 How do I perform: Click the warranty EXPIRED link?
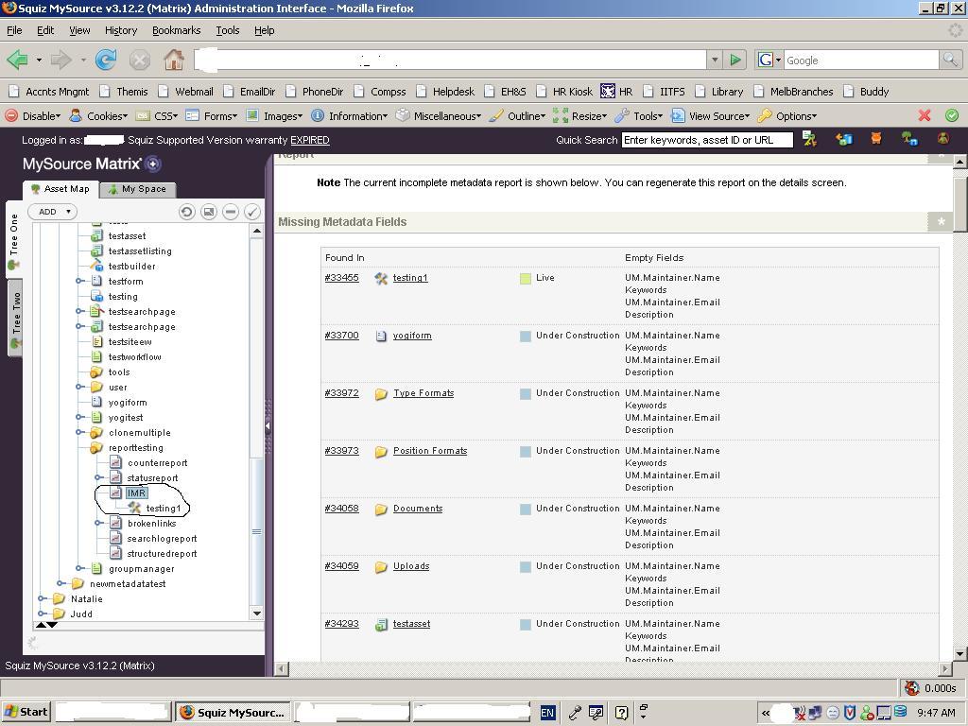(x=310, y=140)
